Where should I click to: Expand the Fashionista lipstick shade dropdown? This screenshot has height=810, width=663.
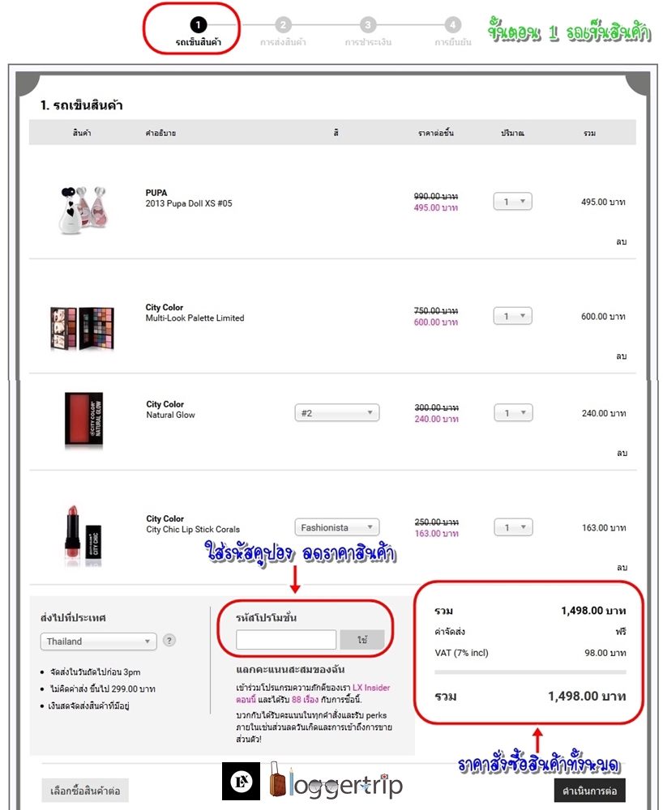pyautogui.click(x=337, y=527)
